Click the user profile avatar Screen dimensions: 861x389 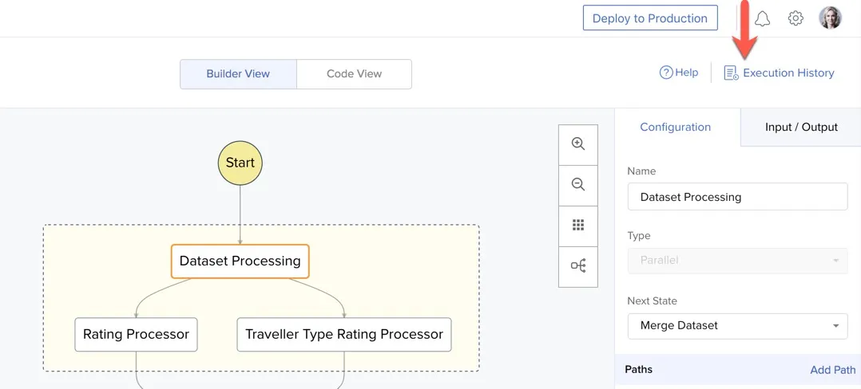(831, 18)
